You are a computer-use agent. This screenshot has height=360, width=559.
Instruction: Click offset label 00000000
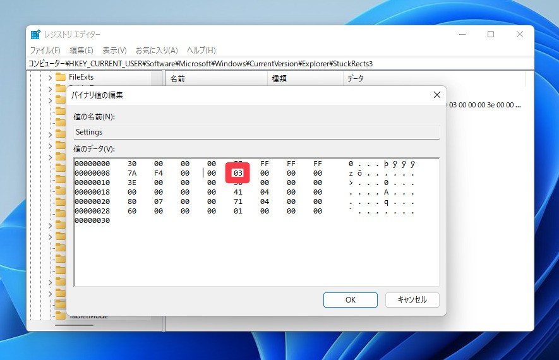point(92,164)
